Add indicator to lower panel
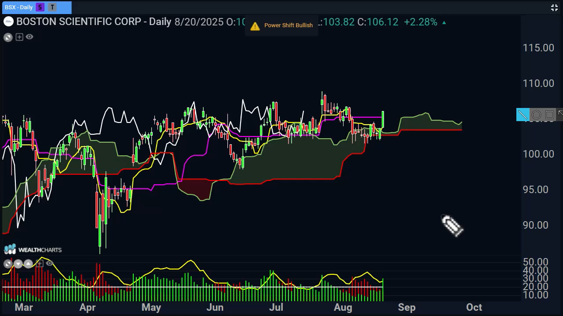The image size is (563, 316). point(40,264)
